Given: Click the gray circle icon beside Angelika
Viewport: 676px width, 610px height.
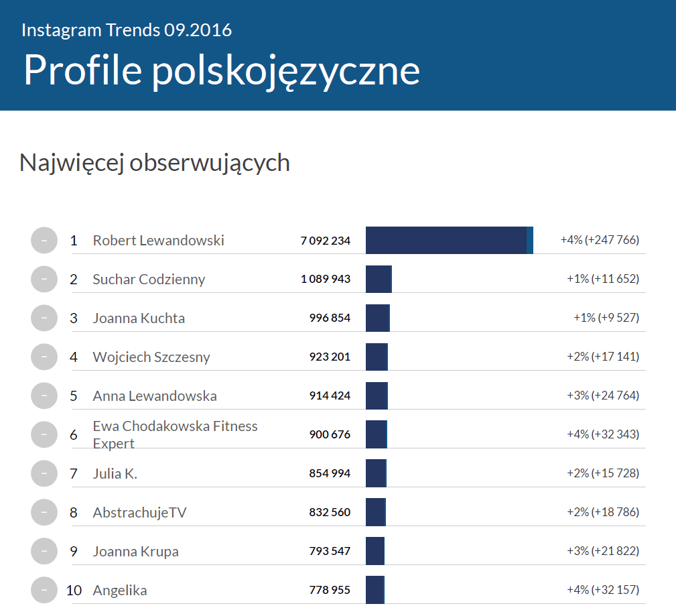Looking at the screenshot, I should 44,590.
